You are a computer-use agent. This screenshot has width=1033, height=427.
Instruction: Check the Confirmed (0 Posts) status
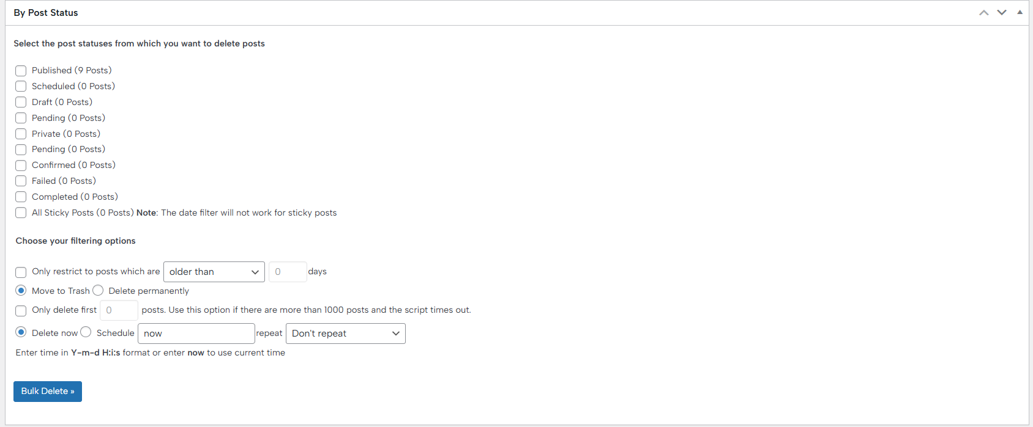(x=21, y=166)
